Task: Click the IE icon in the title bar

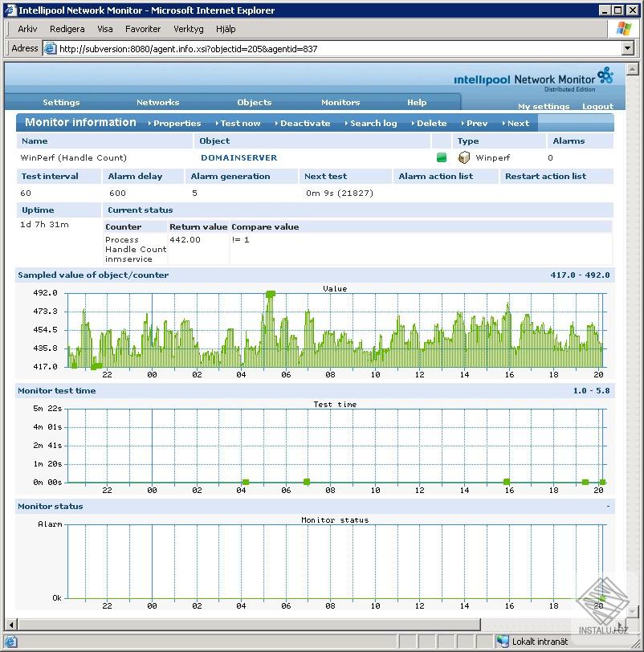Action: coord(10,10)
